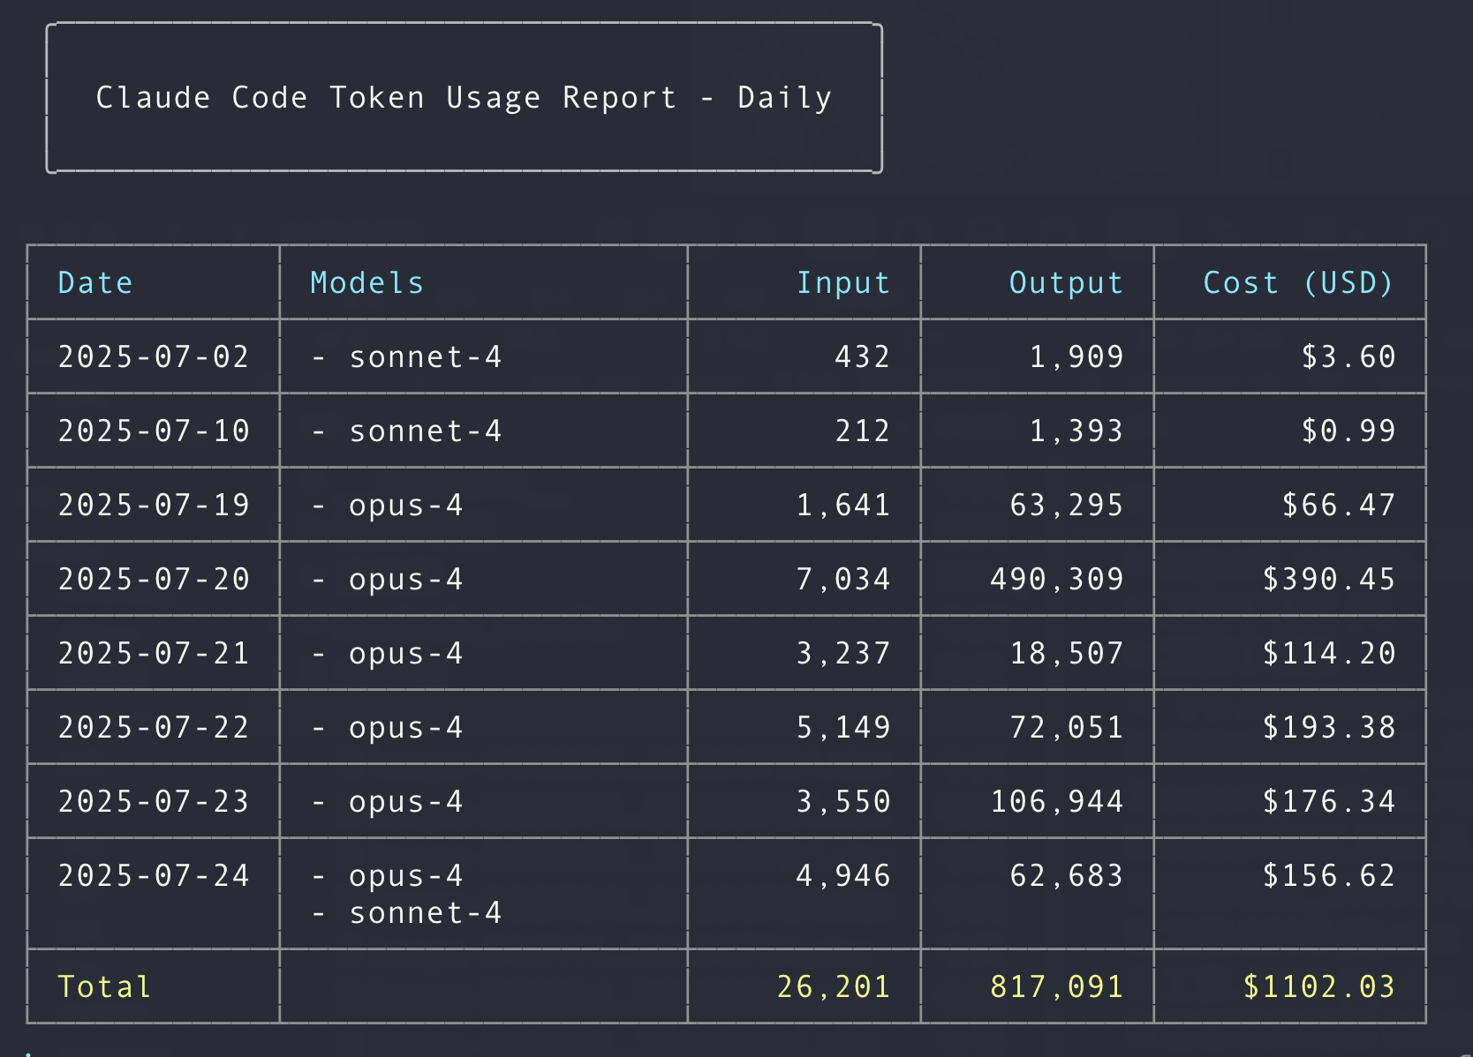
Task: Click the input value "3,550"
Action: click(843, 801)
